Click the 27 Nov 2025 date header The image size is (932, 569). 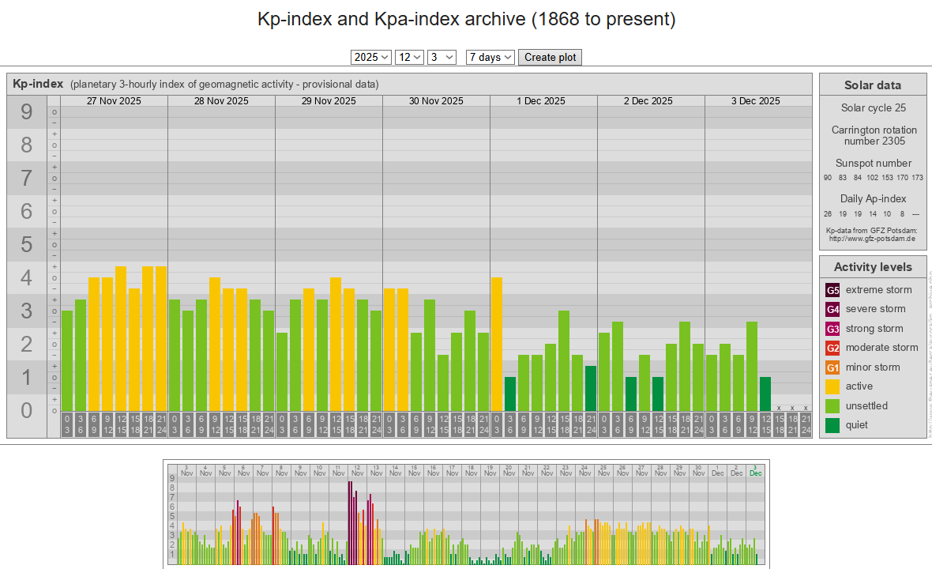pos(114,101)
